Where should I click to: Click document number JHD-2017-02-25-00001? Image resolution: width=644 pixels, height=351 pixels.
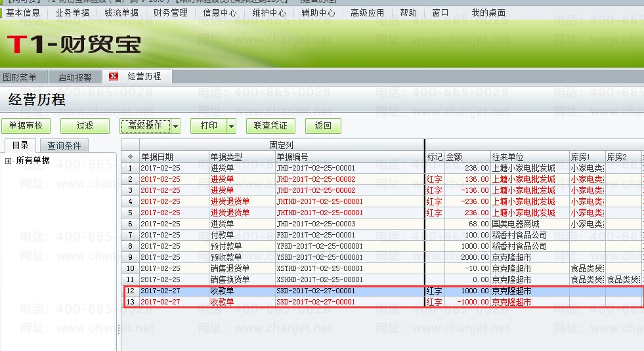coord(315,168)
